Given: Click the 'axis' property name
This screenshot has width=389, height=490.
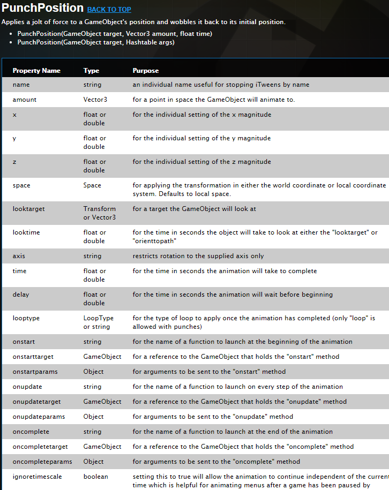Looking at the screenshot, I should click(x=19, y=256).
